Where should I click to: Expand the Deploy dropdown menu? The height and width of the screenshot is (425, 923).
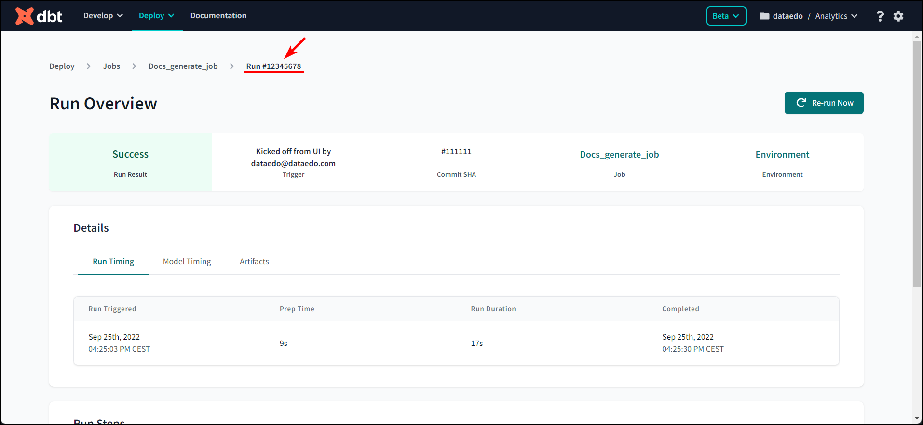156,16
